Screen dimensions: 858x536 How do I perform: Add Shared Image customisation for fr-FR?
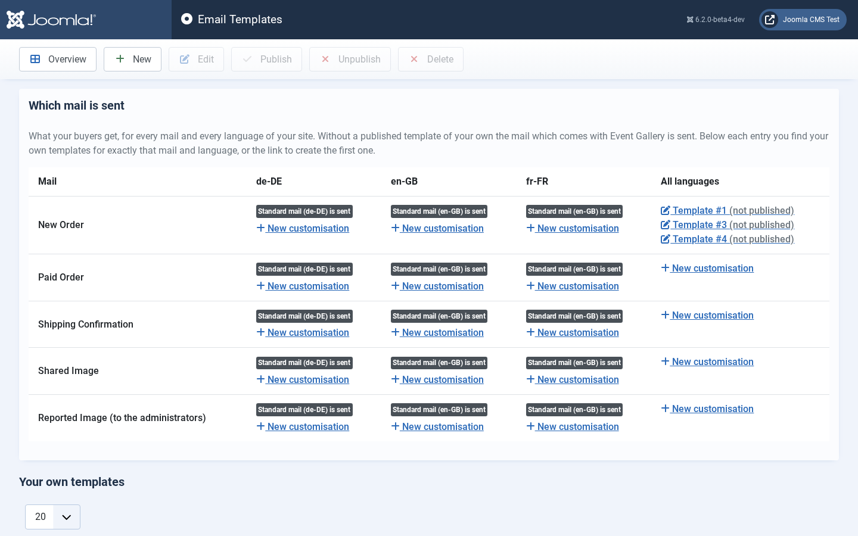tap(573, 379)
